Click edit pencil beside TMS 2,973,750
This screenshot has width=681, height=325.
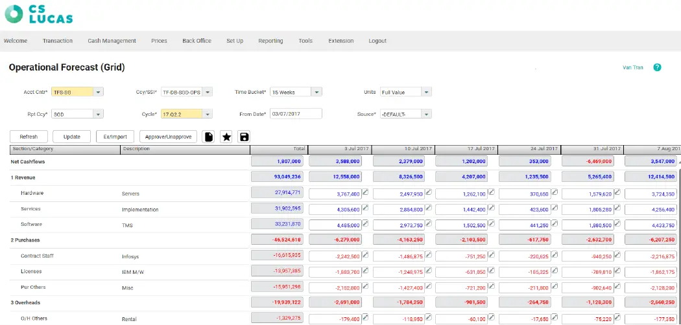pyautogui.click(x=429, y=223)
